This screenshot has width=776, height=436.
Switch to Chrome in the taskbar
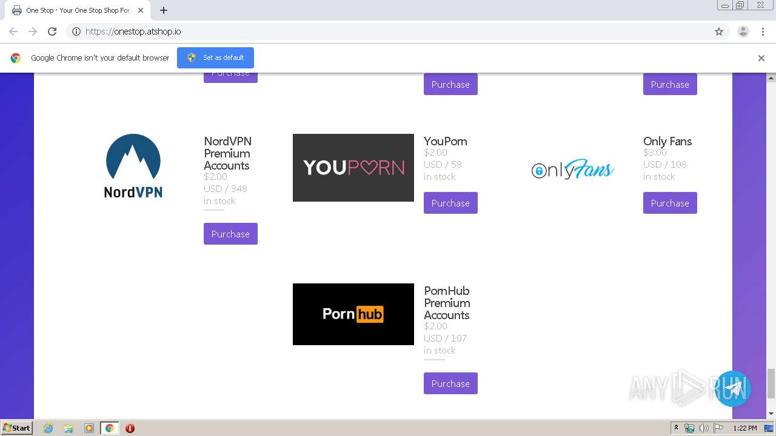coord(110,428)
